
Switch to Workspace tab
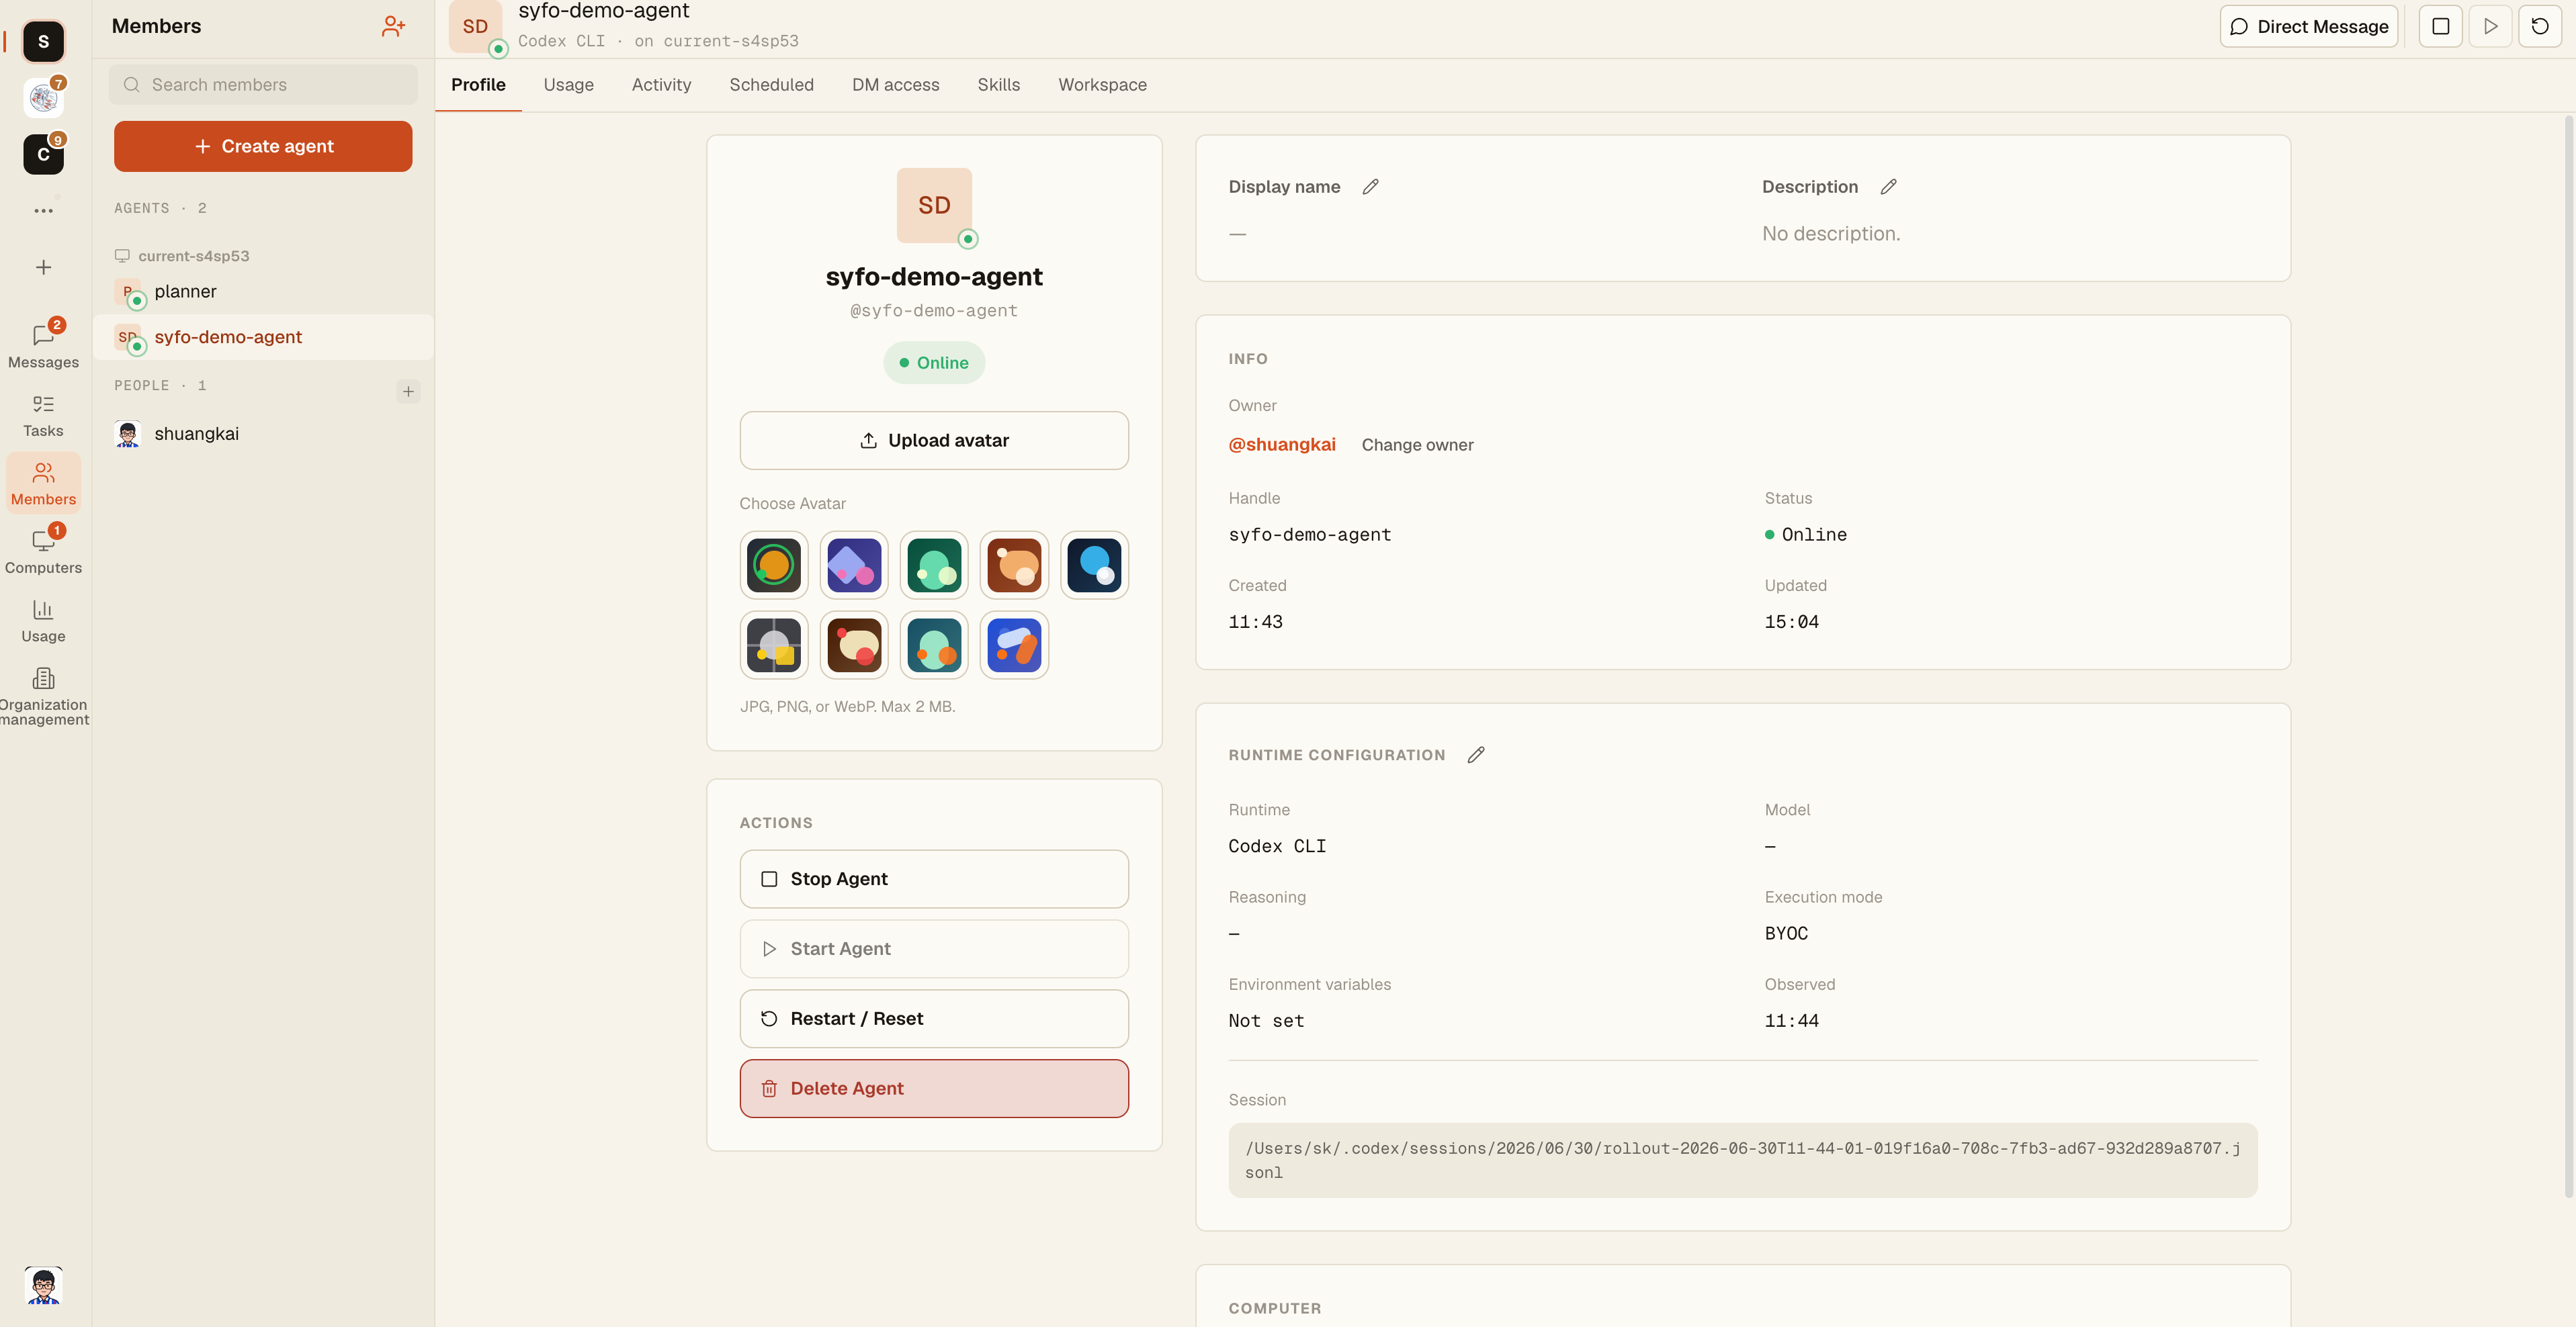tap(1102, 85)
